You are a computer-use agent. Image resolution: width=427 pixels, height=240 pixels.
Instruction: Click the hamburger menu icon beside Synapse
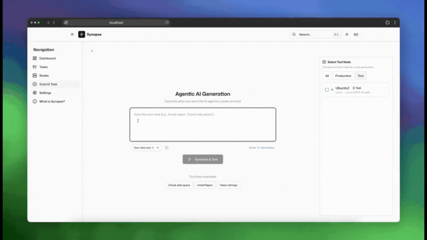click(x=72, y=34)
